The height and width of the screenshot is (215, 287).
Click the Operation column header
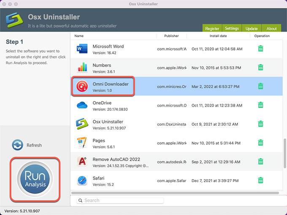click(x=262, y=36)
